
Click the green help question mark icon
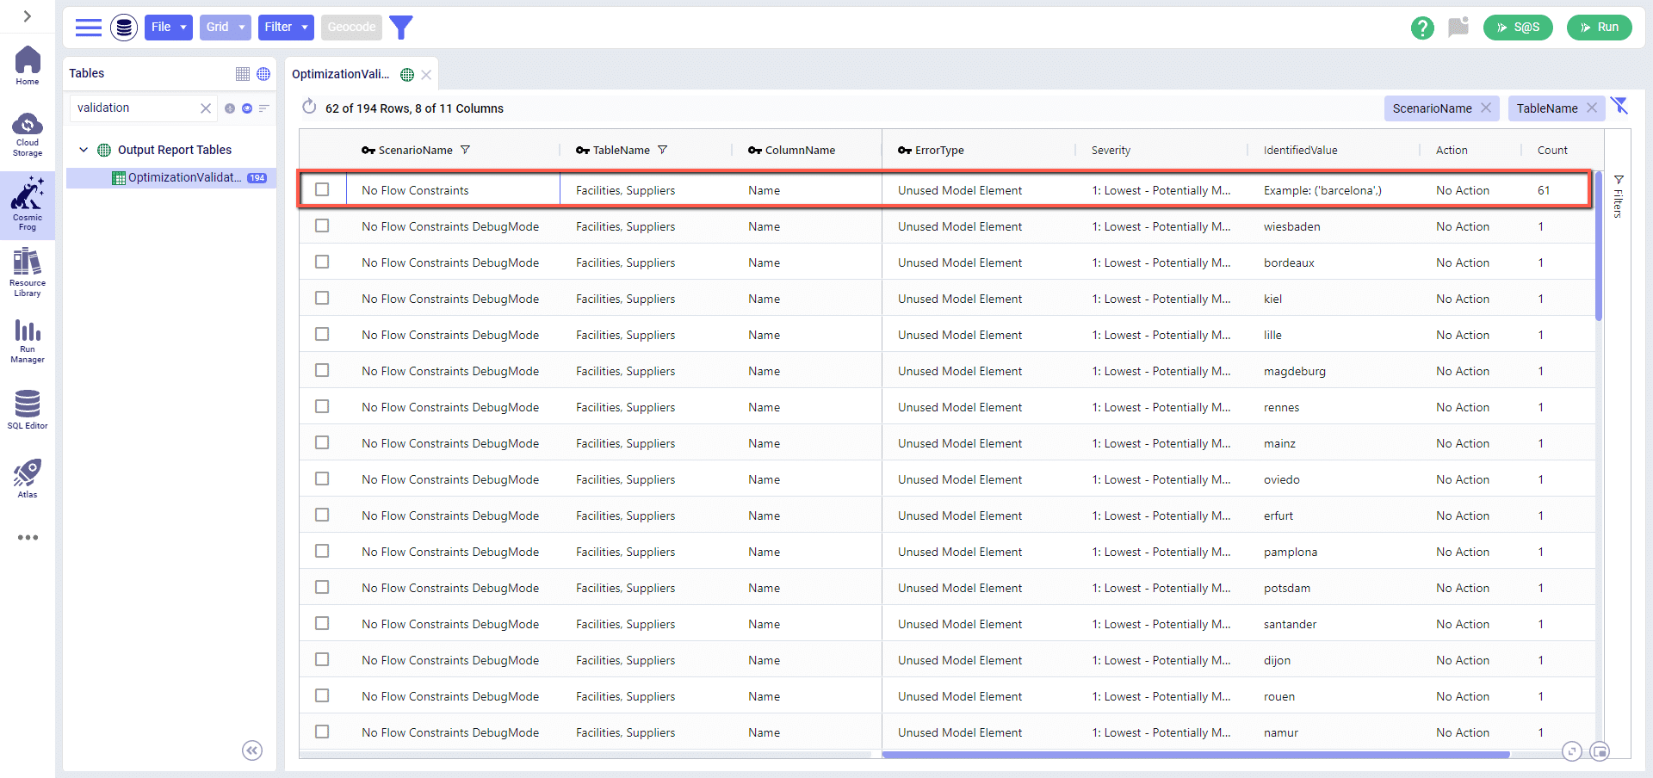(x=1422, y=28)
